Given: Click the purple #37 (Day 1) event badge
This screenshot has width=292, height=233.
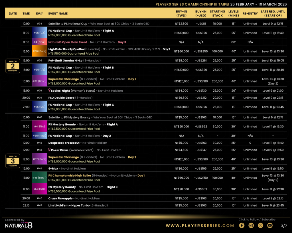Looking at the screenshot, I should tap(39, 81).
